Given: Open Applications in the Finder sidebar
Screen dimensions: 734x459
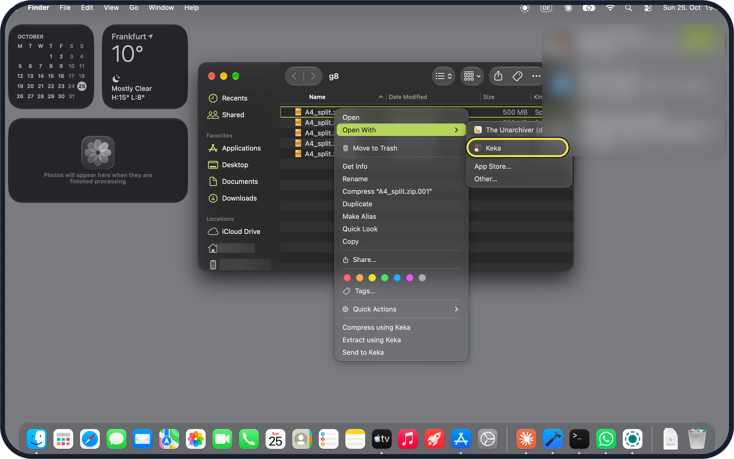Looking at the screenshot, I should (234, 148).
